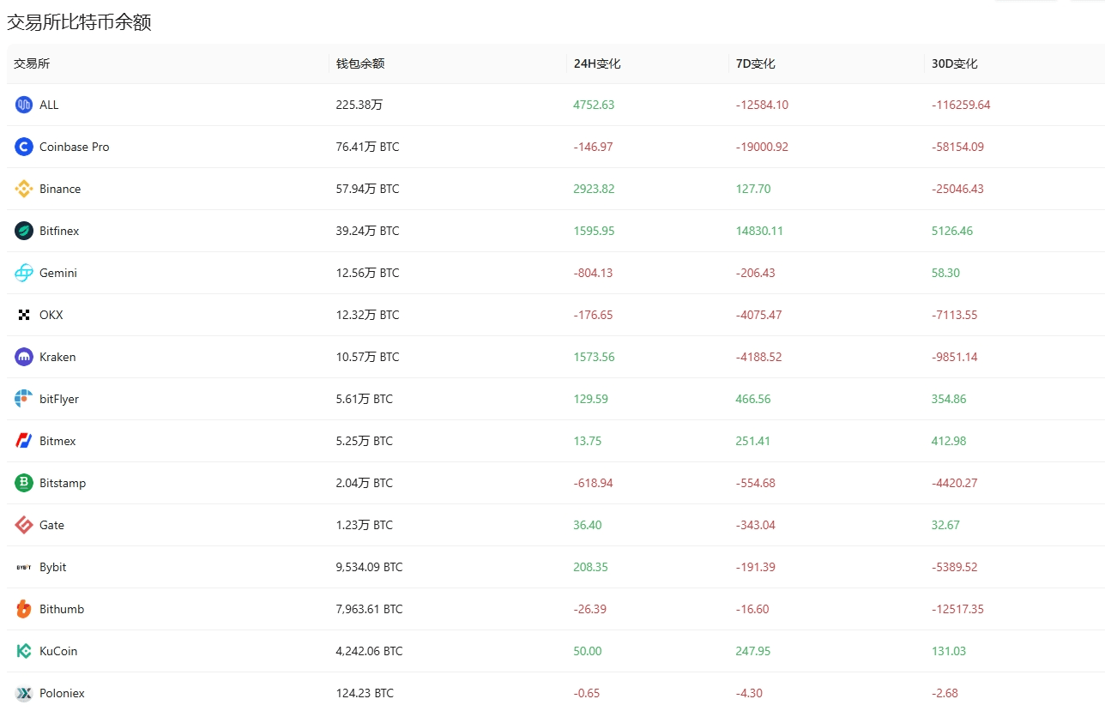Click Poloniex wallet balance 124.23 BTC
Screen dimensions: 1105x711
click(x=365, y=693)
